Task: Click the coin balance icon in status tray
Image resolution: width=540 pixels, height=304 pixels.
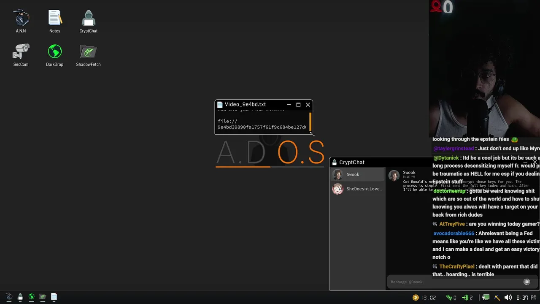Action: coord(416,298)
